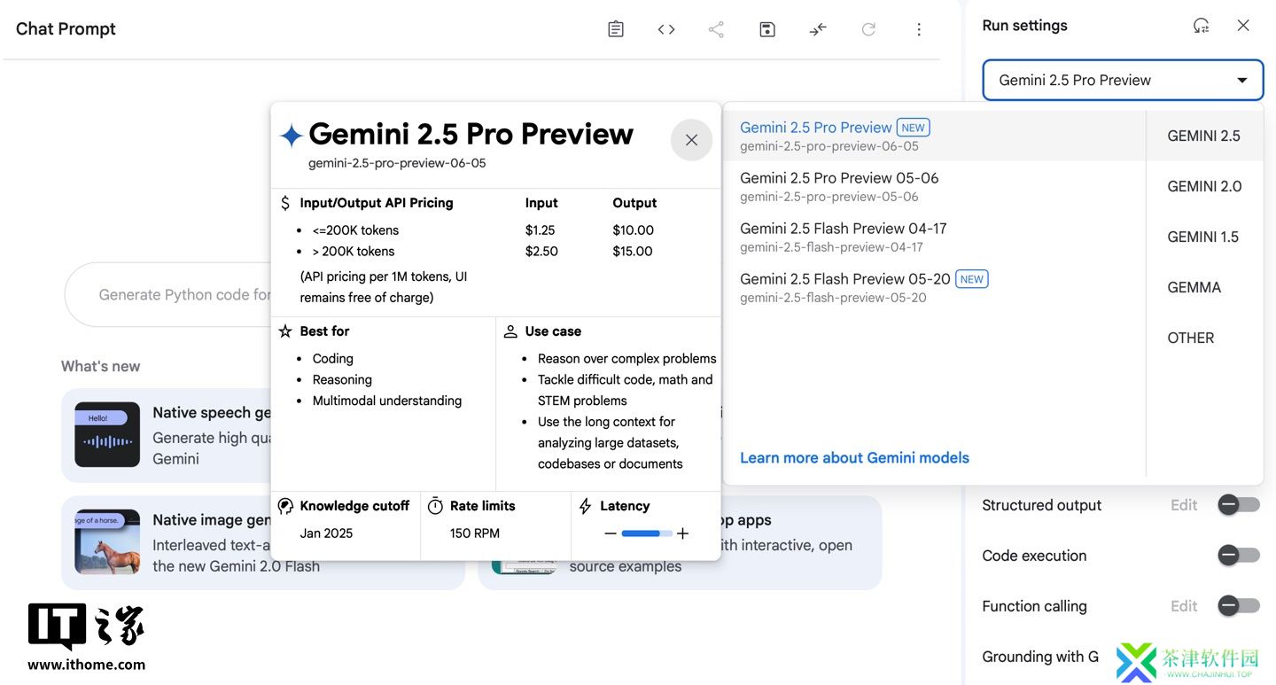Click the circular refresh icon in the Chat Prompt toolbar
The image size is (1276, 685).
click(868, 29)
